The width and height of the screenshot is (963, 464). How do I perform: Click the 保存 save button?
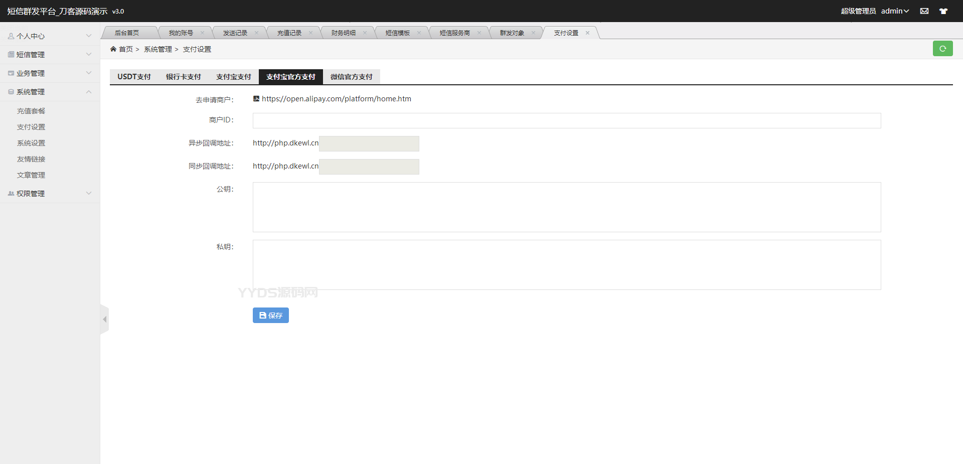[270, 315]
